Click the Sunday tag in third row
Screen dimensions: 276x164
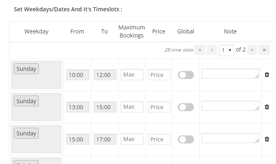(x=26, y=133)
